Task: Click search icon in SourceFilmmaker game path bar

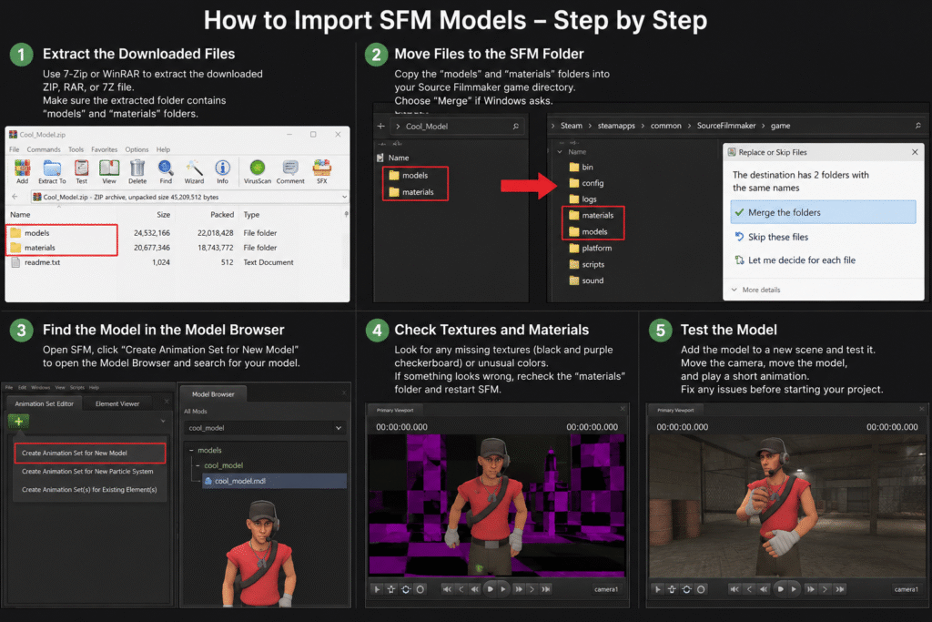Action: (917, 126)
